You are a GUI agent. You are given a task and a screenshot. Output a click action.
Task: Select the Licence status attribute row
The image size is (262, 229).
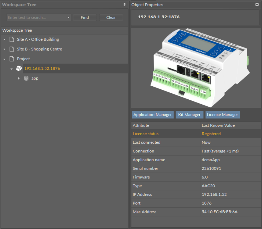166,134
